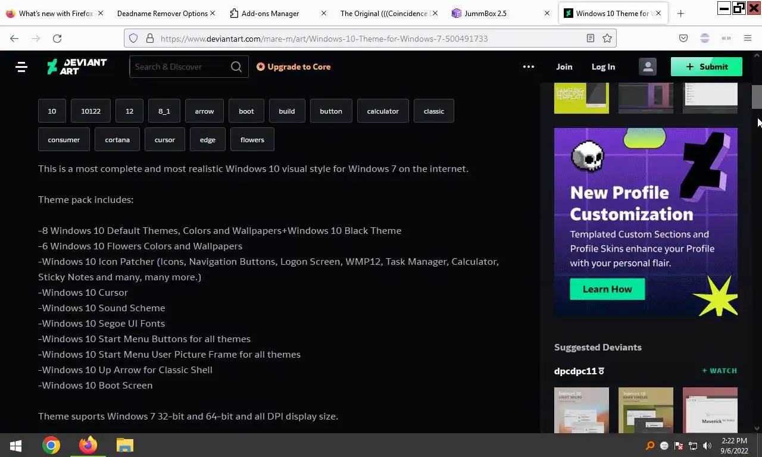The height and width of the screenshot is (457, 762).
Task: Select the "calculator" tag
Action: (383, 111)
